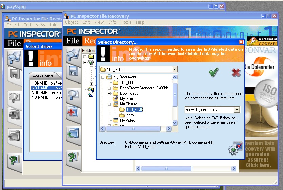Open help question mark icon in front window

[73, 157]
